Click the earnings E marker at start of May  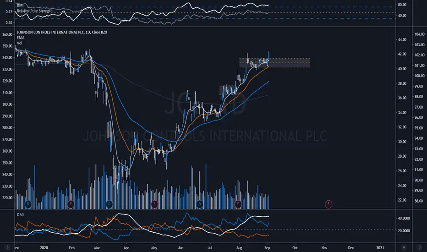point(154,204)
